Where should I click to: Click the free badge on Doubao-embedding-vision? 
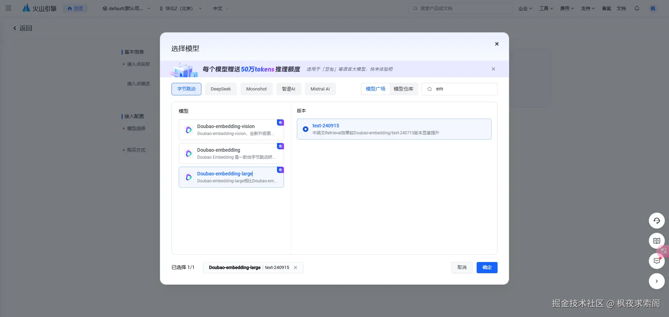tap(280, 122)
